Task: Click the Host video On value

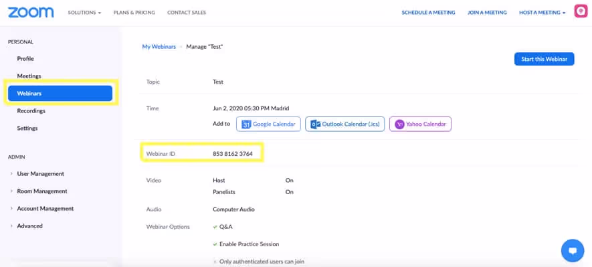Action: click(x=289, y=180)
